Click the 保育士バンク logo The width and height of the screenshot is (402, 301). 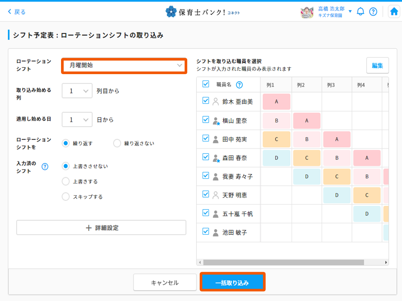tap(203, 12)
